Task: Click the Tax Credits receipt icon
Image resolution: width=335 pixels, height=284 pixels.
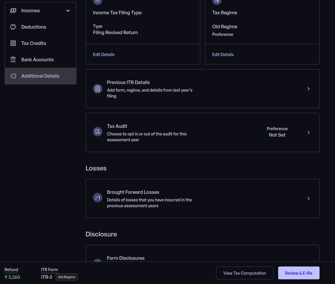Action: click(x=13, y=43)
